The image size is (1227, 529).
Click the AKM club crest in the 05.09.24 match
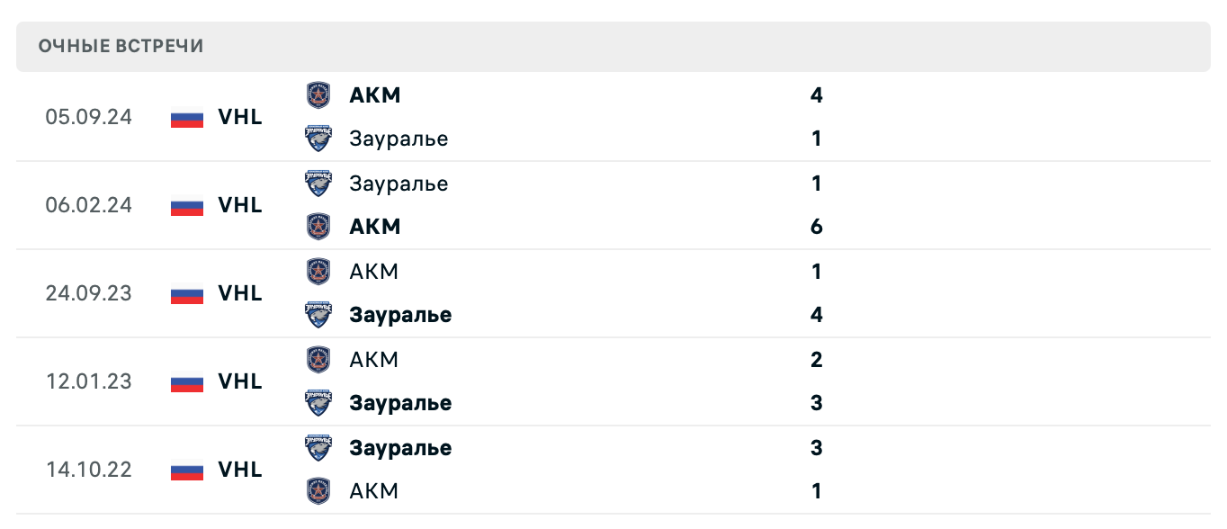click(x=318, y=94)
